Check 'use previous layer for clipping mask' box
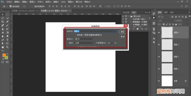Viewport: 191px width, 96px height. tap(75, 35)
